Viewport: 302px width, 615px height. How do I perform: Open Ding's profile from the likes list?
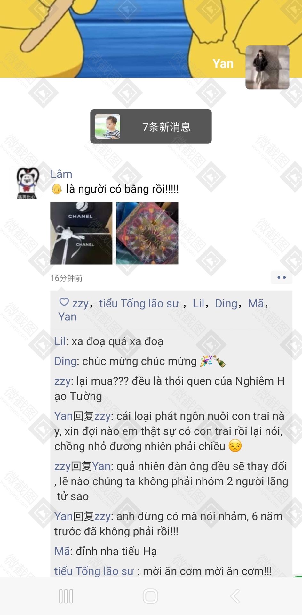pos(226,303)
